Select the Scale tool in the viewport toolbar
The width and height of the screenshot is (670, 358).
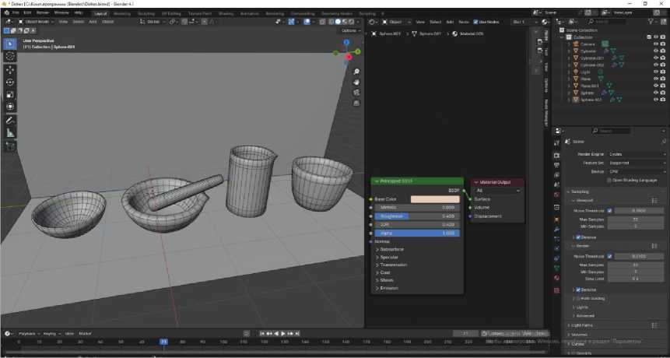point(10,94)
